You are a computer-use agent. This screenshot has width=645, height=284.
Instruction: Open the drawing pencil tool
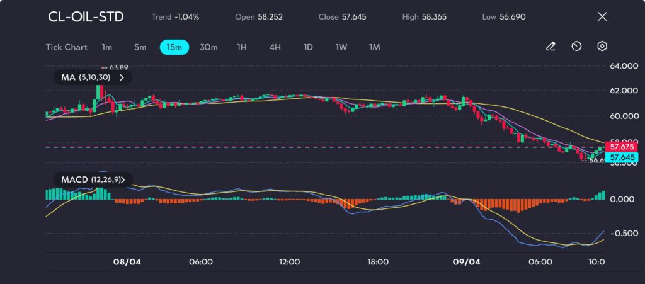pos(551,47)
